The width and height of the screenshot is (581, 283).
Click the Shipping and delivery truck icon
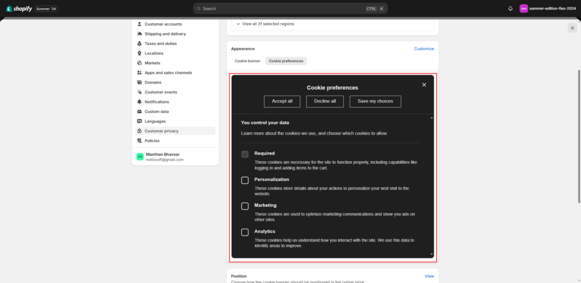coord(139,34)
